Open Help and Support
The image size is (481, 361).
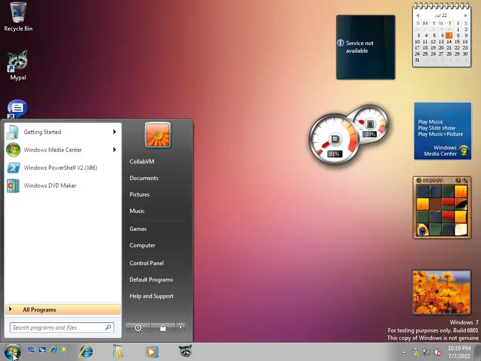coord(151,296)
